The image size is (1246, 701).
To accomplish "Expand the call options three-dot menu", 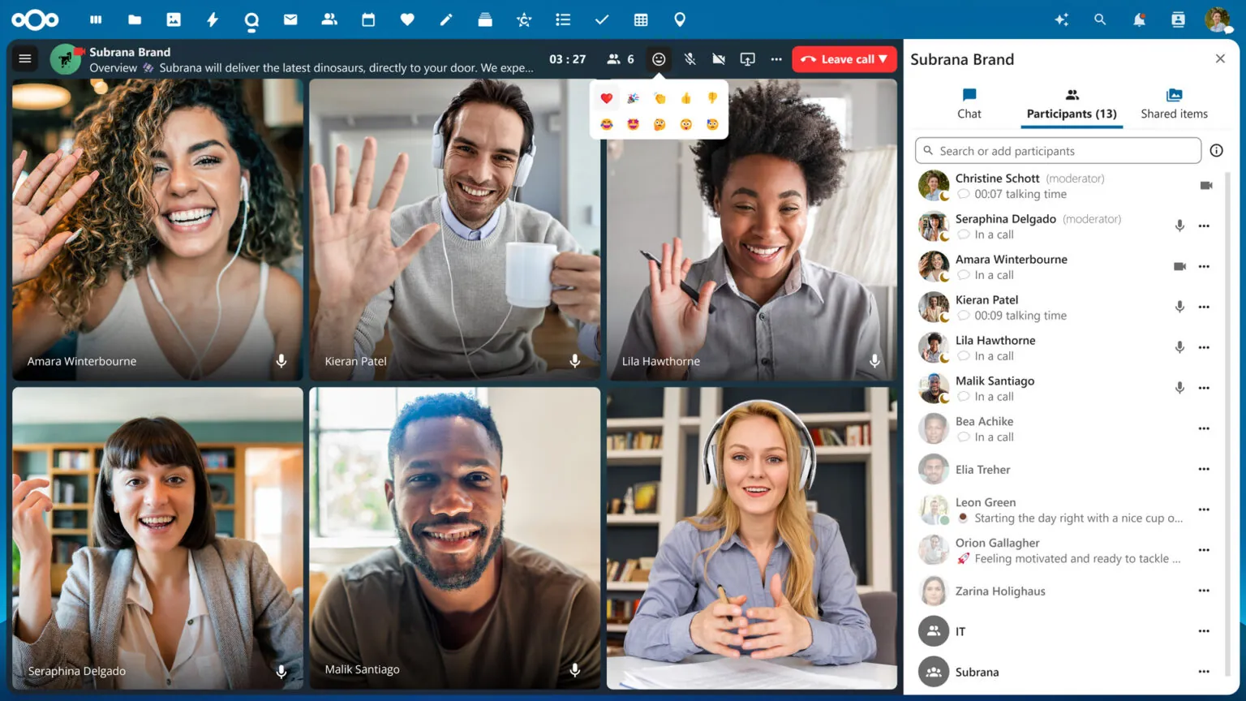I will (776, 58).
